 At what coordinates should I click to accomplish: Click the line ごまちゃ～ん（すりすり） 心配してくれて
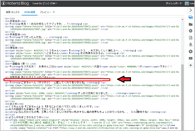(55, 82)
